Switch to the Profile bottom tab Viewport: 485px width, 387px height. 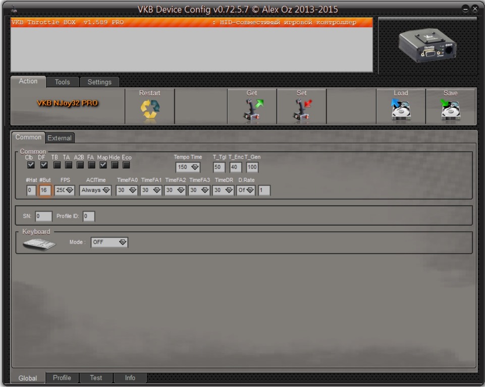point(62,378)
